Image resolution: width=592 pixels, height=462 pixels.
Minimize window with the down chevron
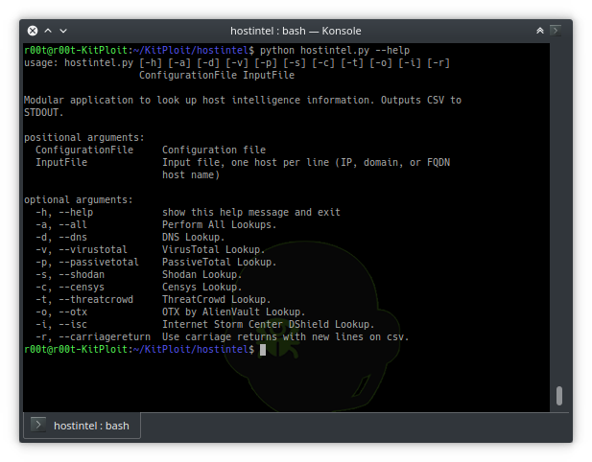[63, 31]
